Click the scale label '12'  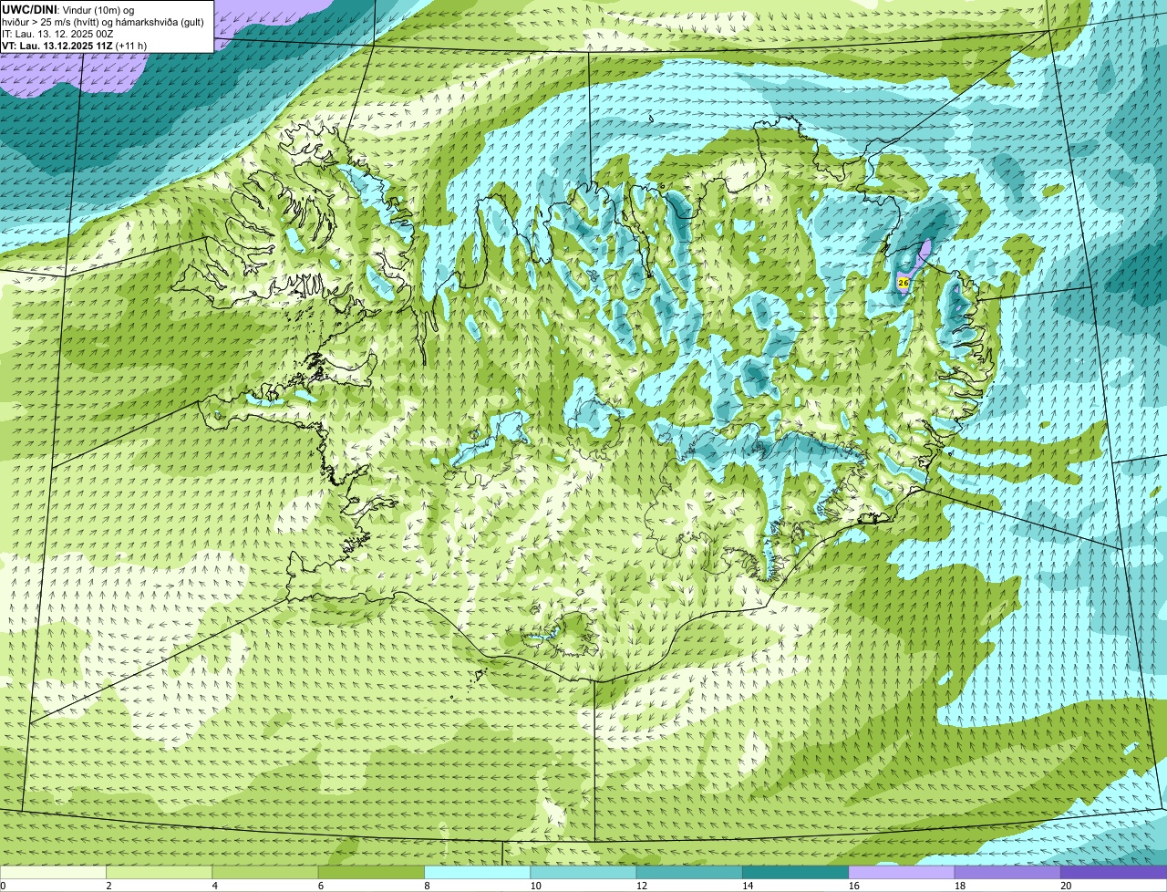[x=641, y=886]
